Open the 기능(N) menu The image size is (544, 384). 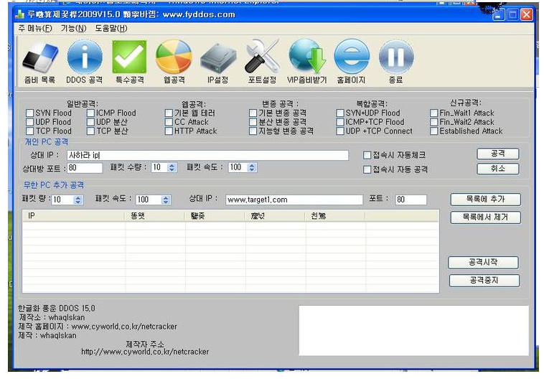73,28
